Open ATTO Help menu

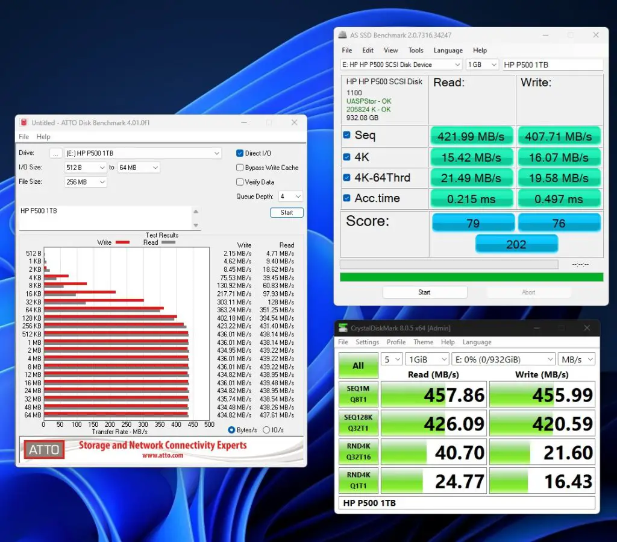click(x=43, y=137)
